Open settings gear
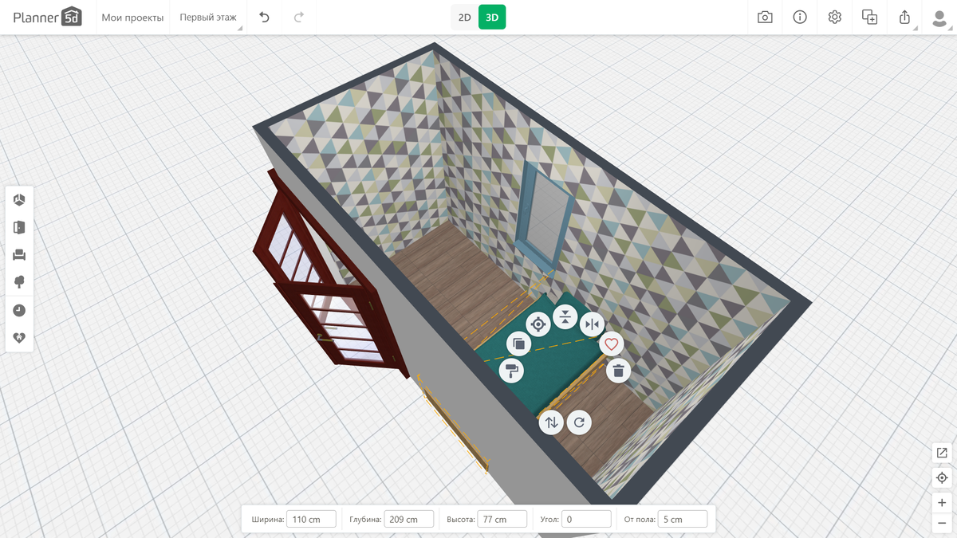 835,17
